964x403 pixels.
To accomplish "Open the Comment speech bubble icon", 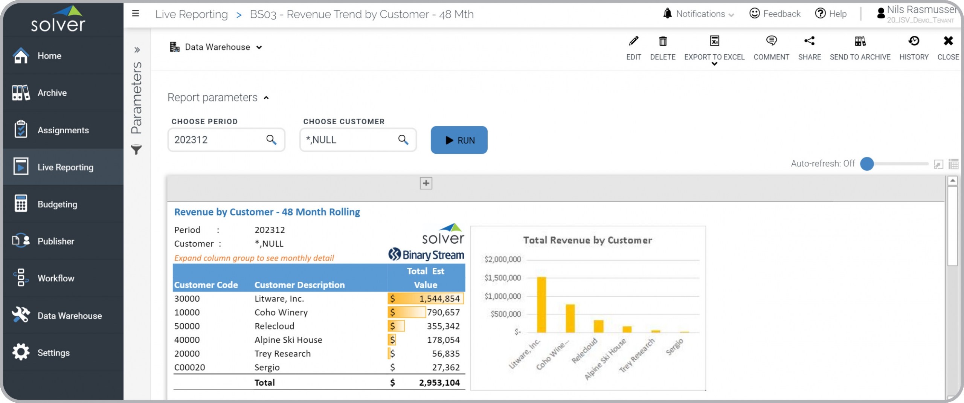I will coord(771,41).
